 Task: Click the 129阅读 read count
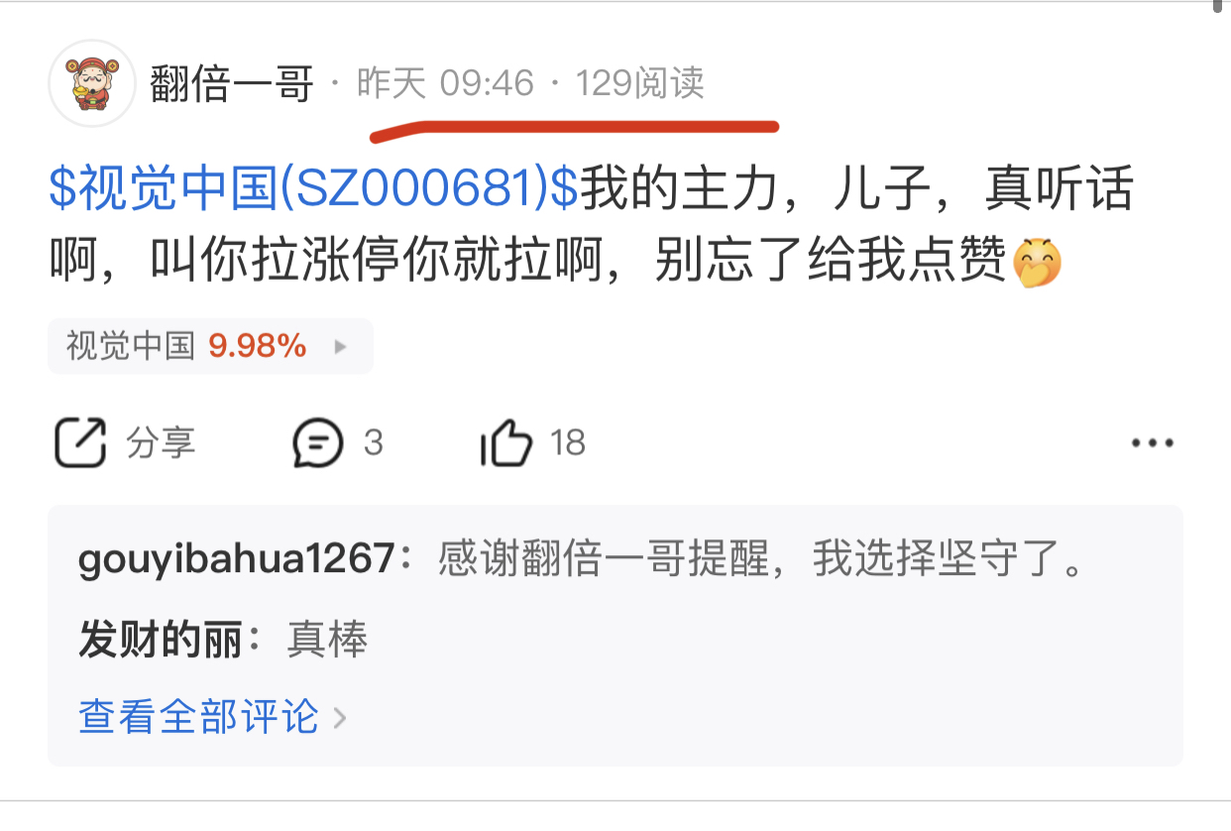(x=640, y=84)
